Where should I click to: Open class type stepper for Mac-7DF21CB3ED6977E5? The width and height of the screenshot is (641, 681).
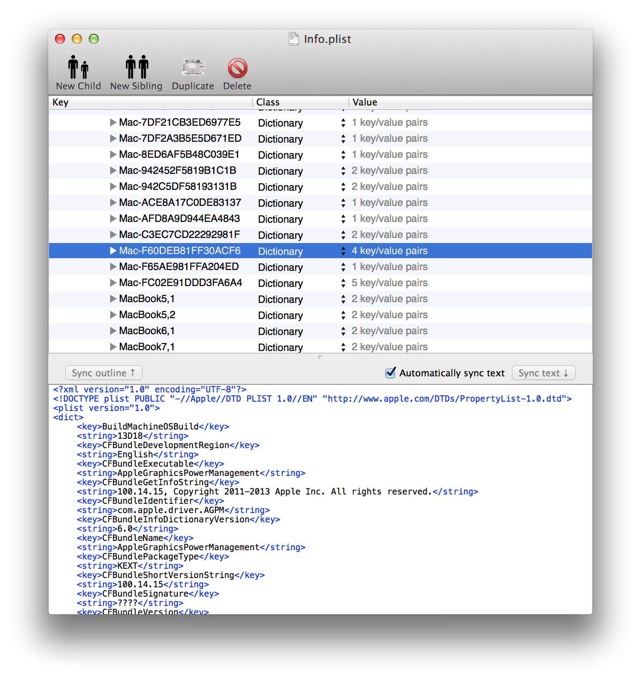343,122
